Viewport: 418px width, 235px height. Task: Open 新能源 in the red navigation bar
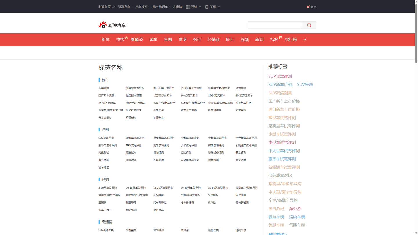coord(137,39)
